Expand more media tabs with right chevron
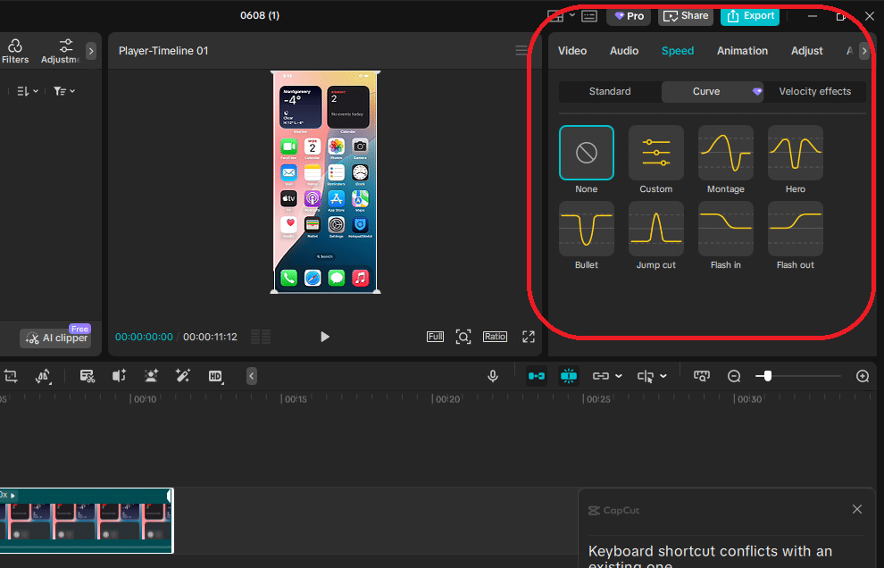This screenshot has height=568, width=884. (91, 51)
